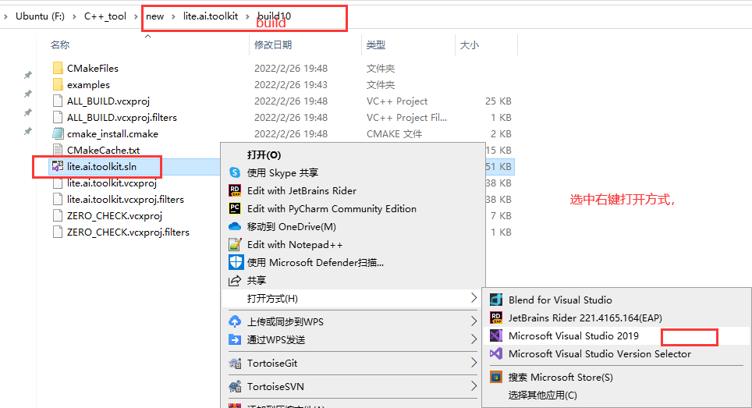Image resolution: width=752 pixels, height=408 pixels.
Task: Click the Skype share icon
Action: tap(235, 172)
